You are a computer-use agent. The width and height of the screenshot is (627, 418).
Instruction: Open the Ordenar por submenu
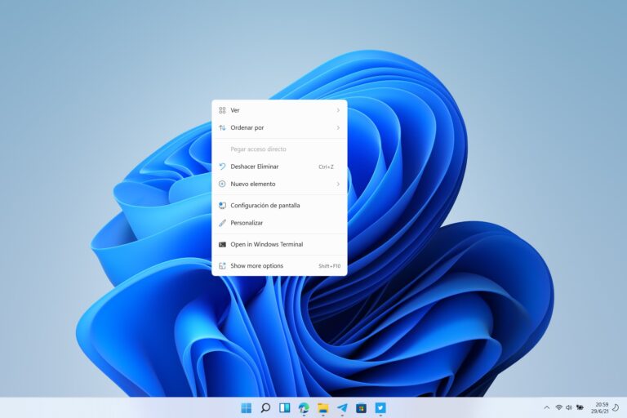(x=279, y=128)
